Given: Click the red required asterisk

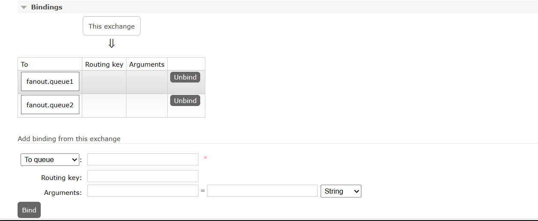Looking at the screenshot, I should coord(205,159).
